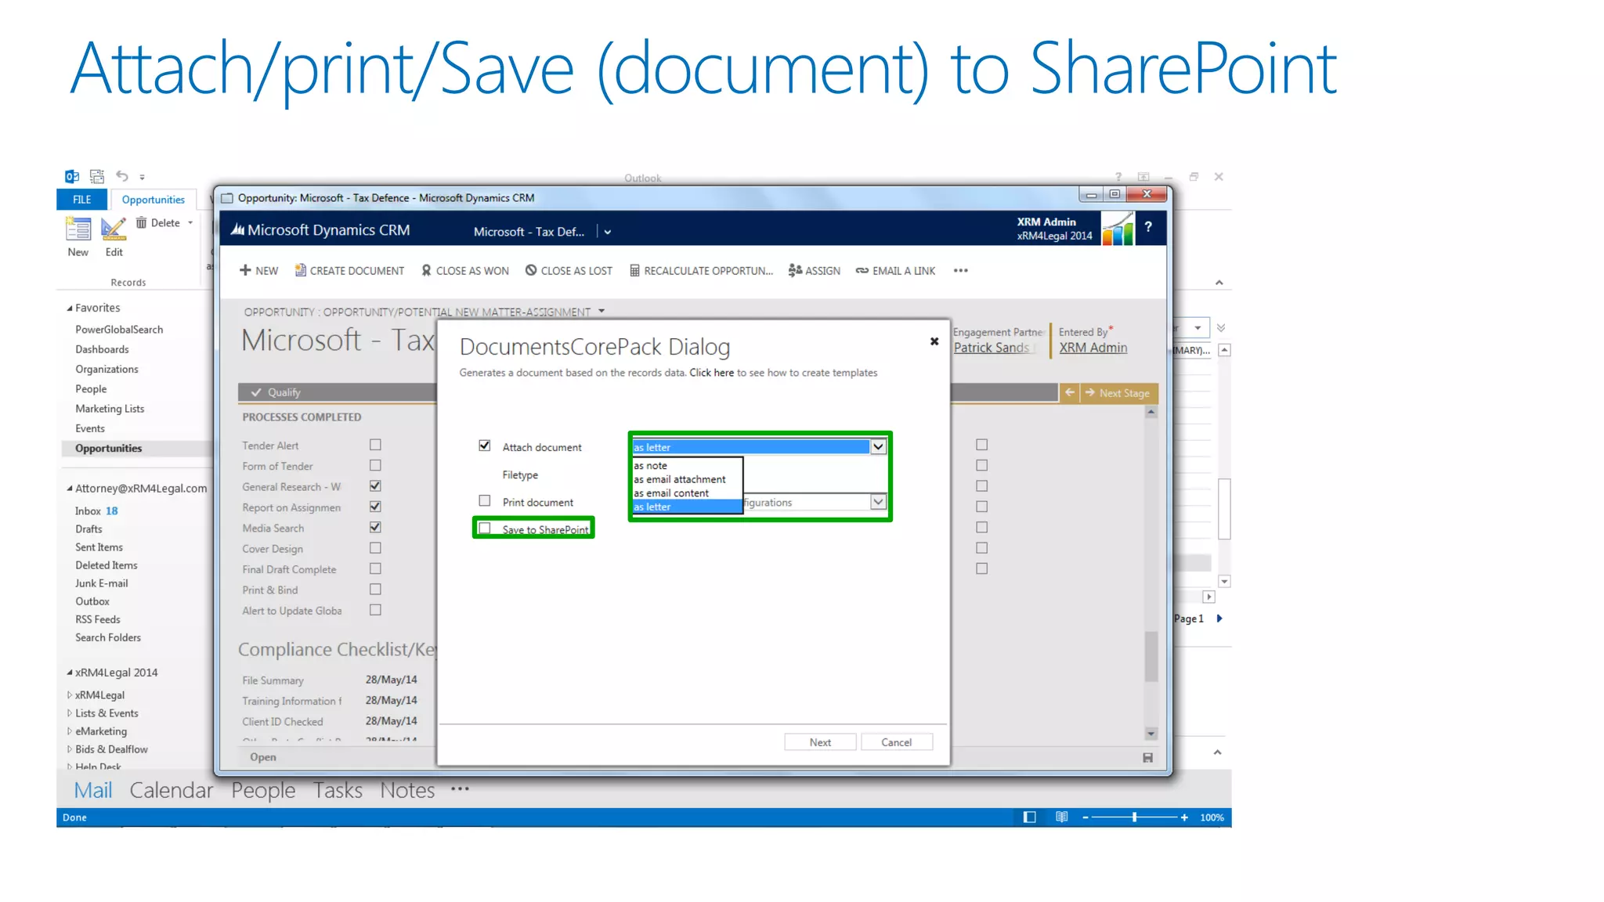
Task: Click the save disk icon in CRM footer
Action: pos(1147,757)
